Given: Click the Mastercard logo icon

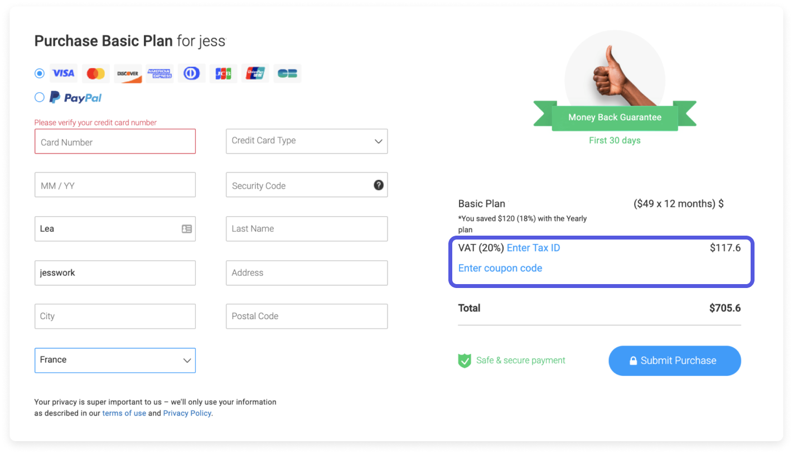Looking at the screenshot, I should point(96,74).
